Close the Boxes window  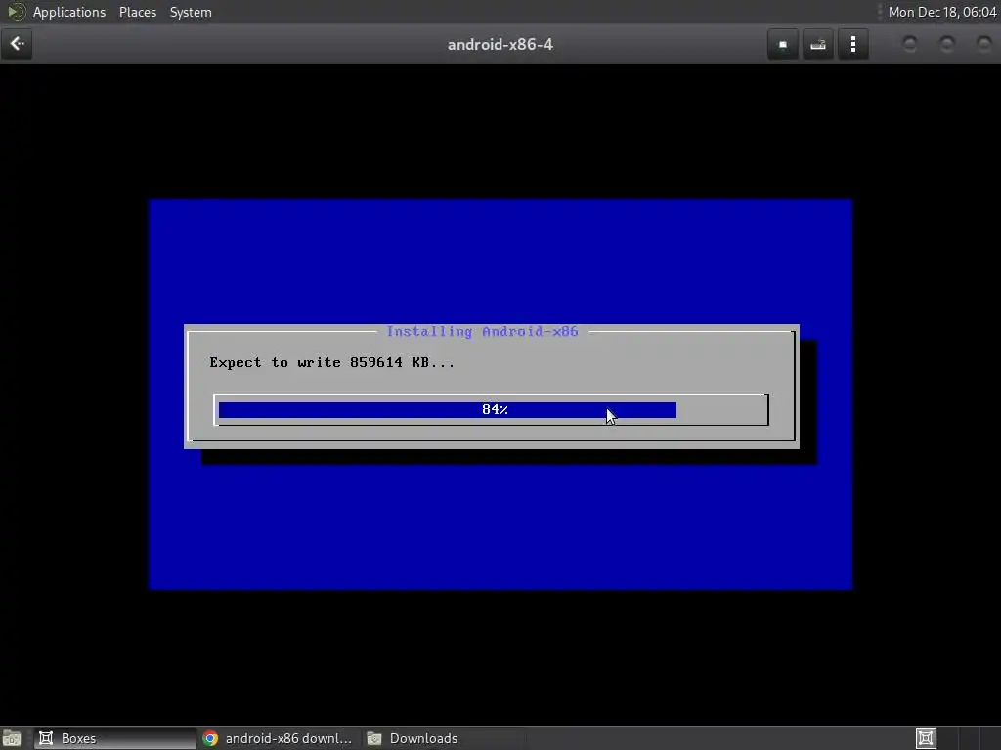[x=983, y=44]
